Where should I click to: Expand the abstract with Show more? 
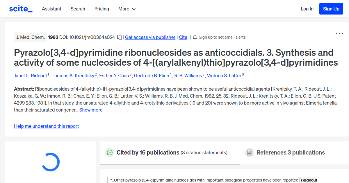(x=91, y=110)
